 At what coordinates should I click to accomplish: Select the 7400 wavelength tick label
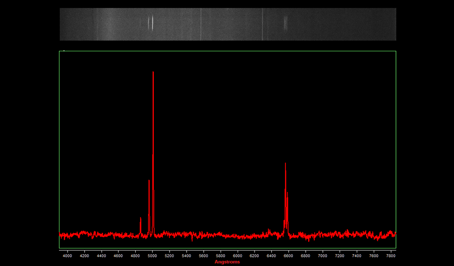[x=357, y=256]
